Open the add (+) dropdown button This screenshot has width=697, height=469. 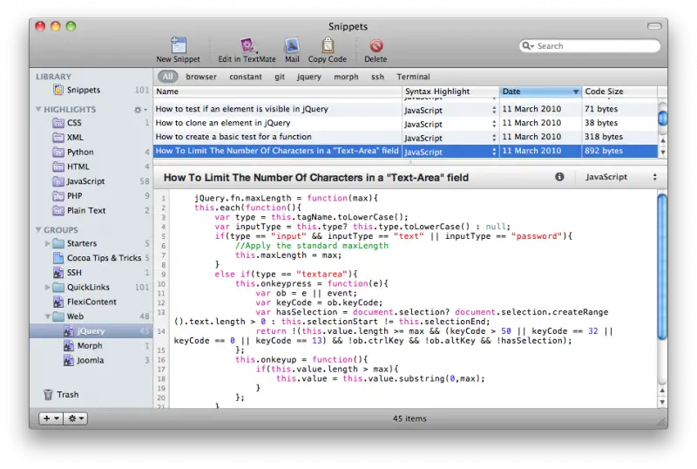tap(51, 418)
